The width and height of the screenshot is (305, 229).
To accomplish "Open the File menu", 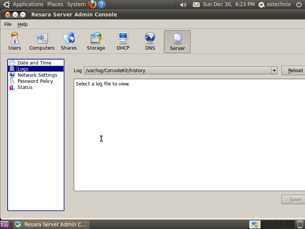I will [x=8, y=24].
